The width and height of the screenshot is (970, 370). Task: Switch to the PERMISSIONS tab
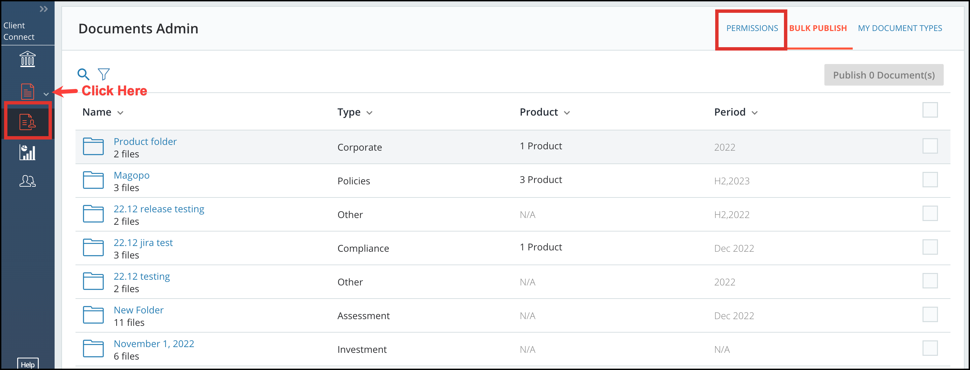752,28
